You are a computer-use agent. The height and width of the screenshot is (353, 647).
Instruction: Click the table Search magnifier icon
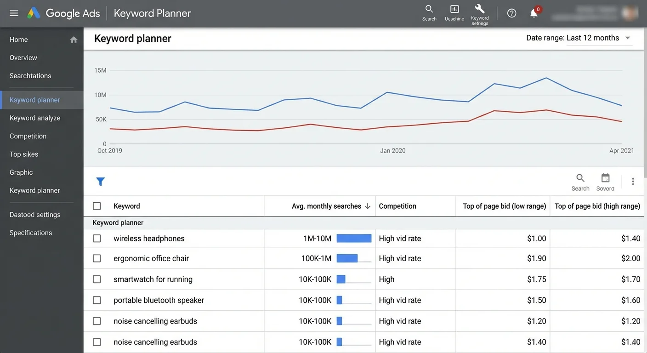580,182
